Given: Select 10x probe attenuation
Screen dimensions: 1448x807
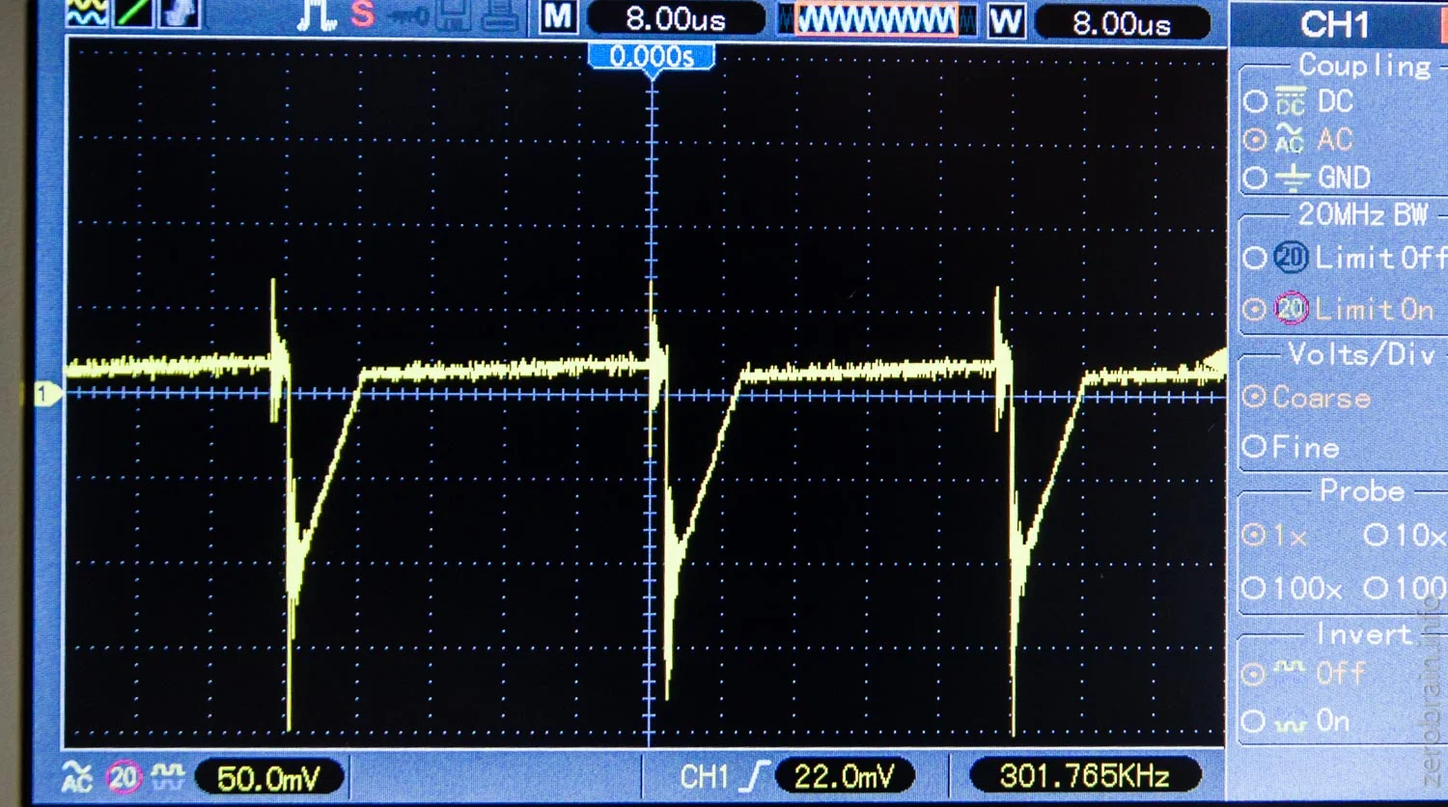Looking at the screenshot, I should point(1376,535).
